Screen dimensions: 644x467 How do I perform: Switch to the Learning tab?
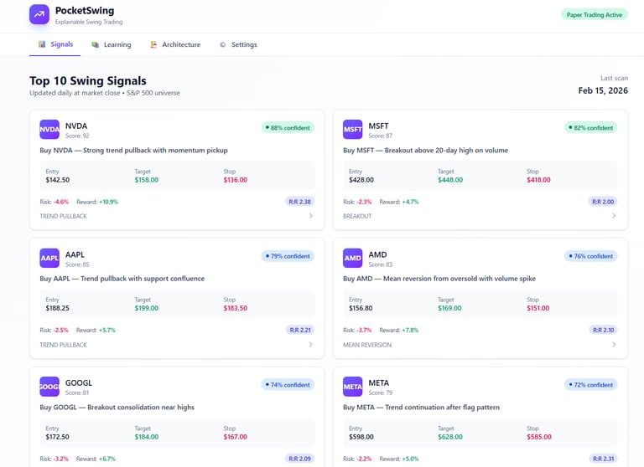click(x=111, y=44)
